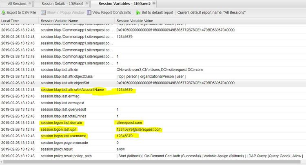The image size is (306, 165).
Task: Sort by the Local Time column header
Action: tap(19, 21)
